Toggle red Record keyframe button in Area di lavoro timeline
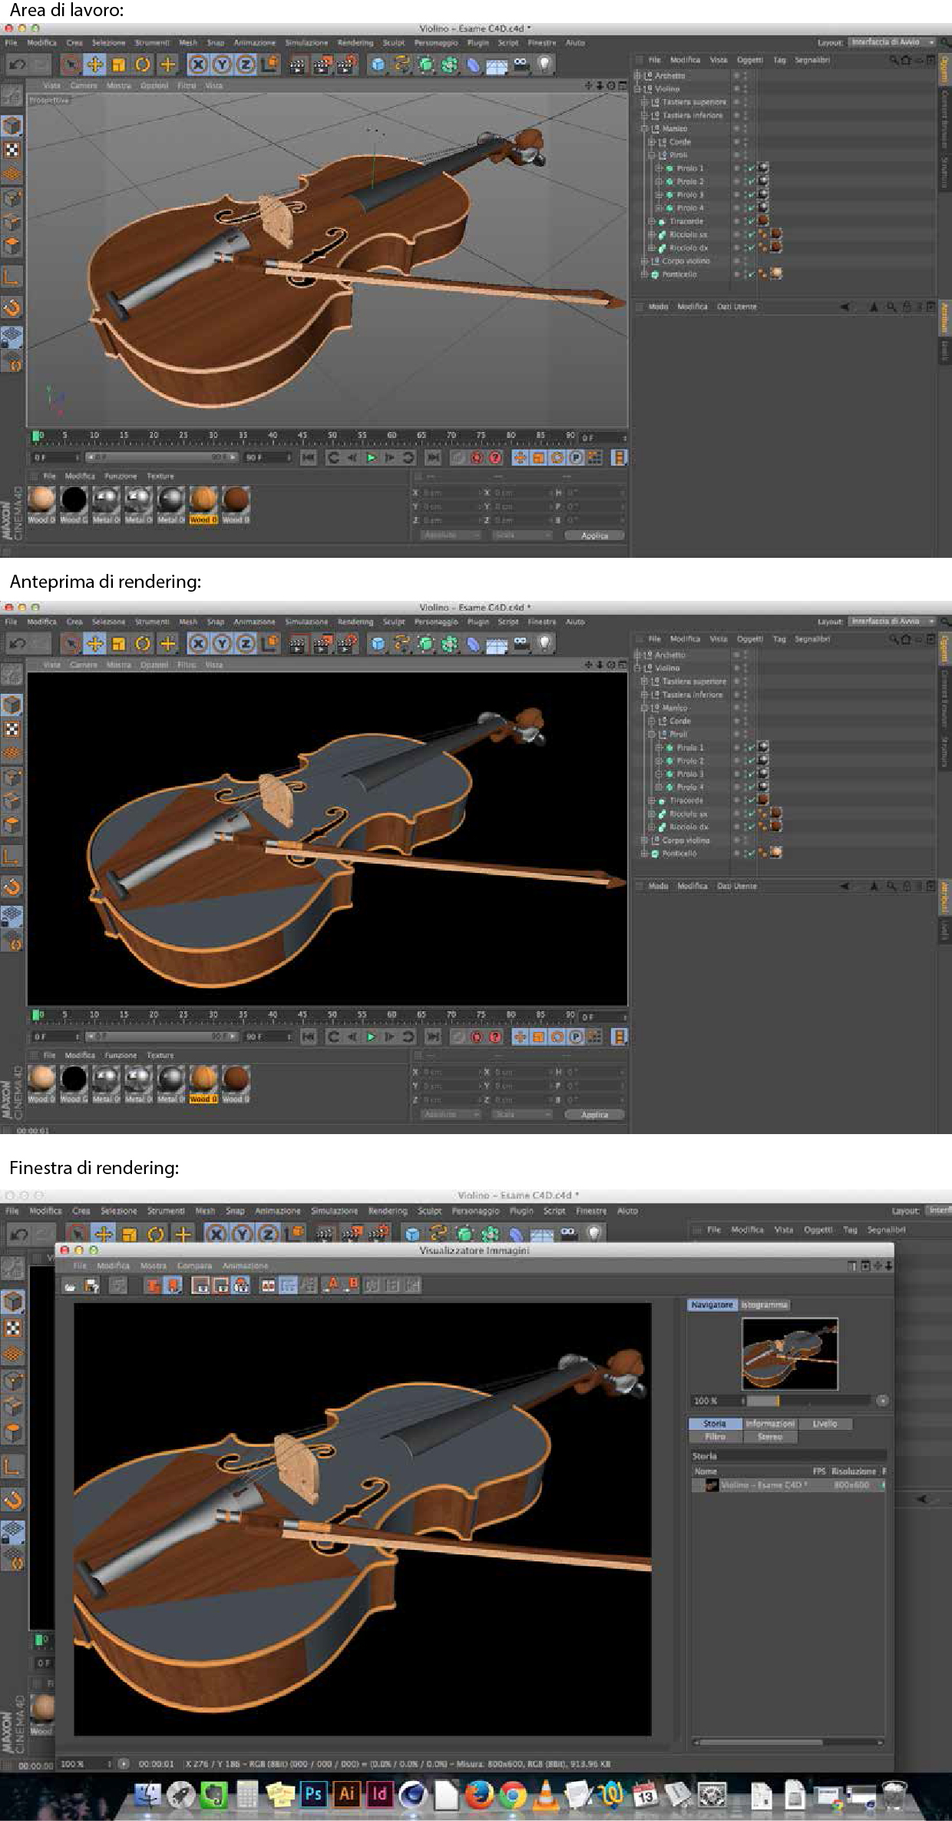 (x=477, y=458)
